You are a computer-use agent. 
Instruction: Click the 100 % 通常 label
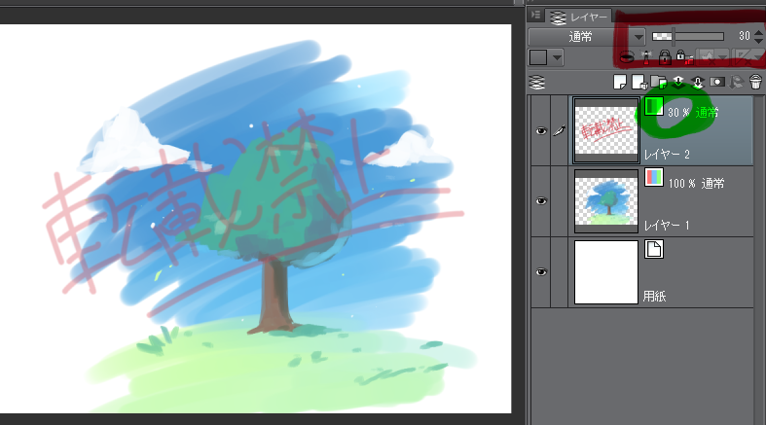point(696,184)
